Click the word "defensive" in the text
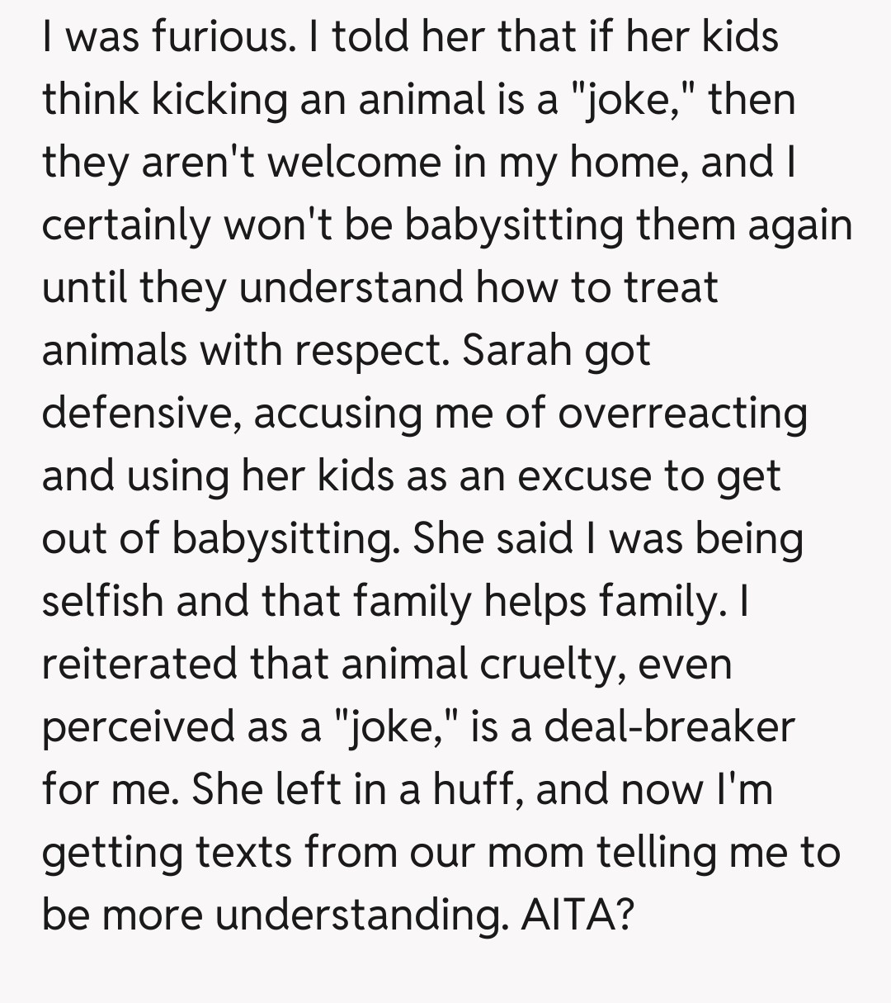This screenshot has height=1003, width=891. click(141, 414)
